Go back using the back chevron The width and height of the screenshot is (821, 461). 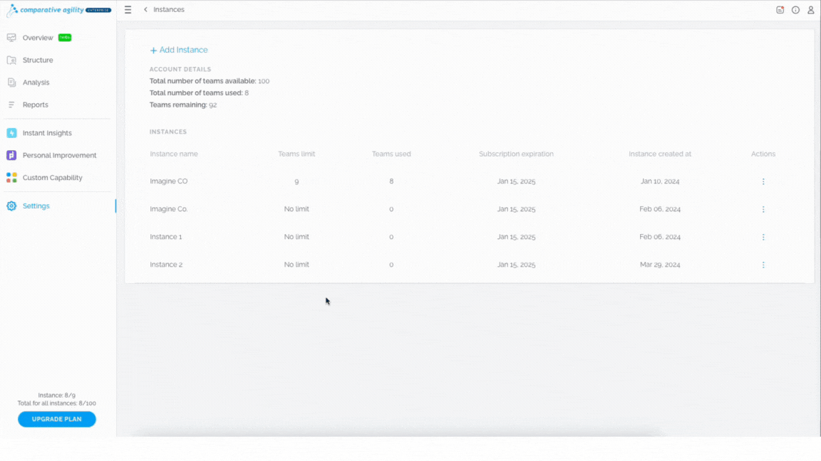[145, 9]
